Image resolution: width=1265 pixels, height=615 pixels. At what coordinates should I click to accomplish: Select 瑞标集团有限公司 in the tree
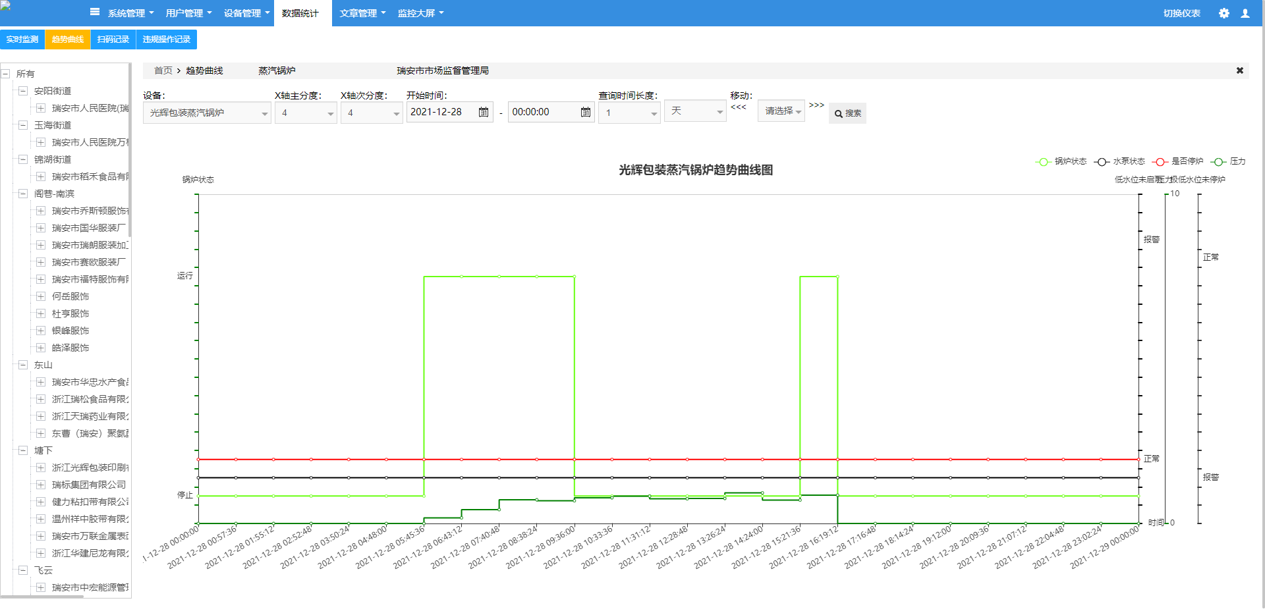pos(89,485)
